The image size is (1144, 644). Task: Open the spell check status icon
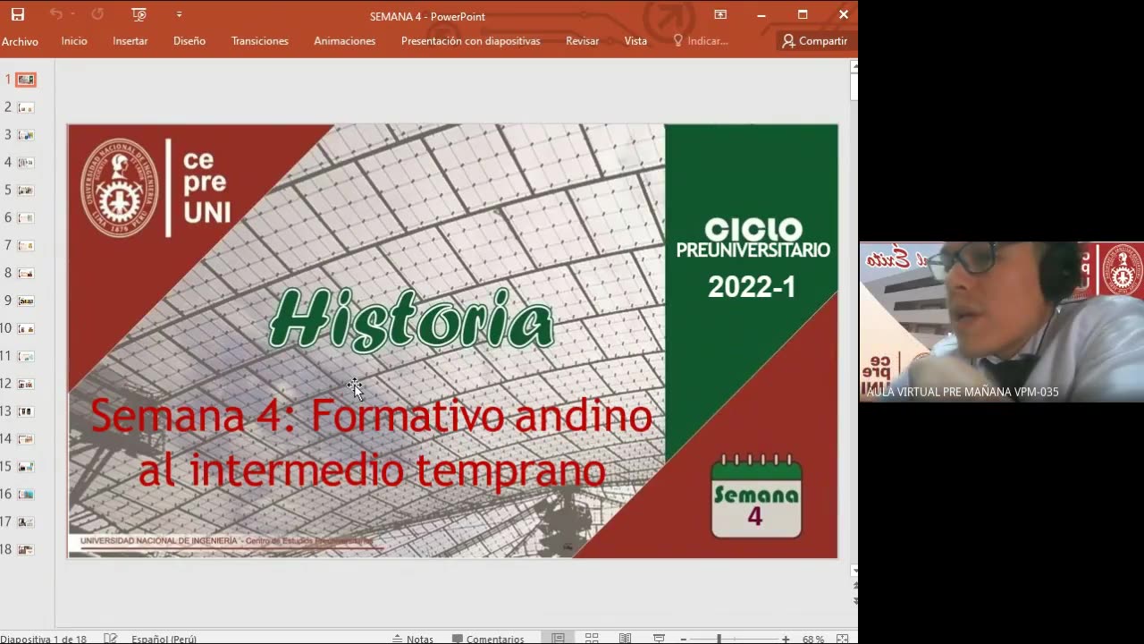[x=111, y=639]
